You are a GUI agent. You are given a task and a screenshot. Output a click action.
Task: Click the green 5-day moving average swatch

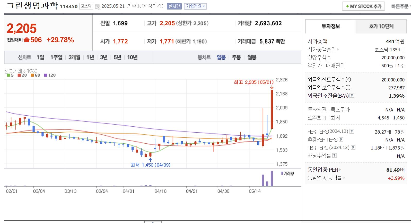(8, 75)
